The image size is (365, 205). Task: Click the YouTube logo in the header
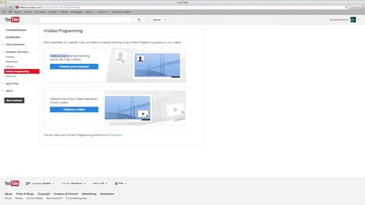click(12, 20)
